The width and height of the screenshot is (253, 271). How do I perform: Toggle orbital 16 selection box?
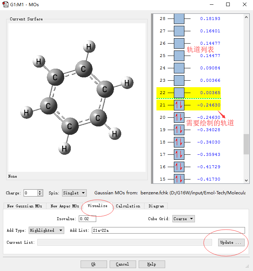coord(179,167)
